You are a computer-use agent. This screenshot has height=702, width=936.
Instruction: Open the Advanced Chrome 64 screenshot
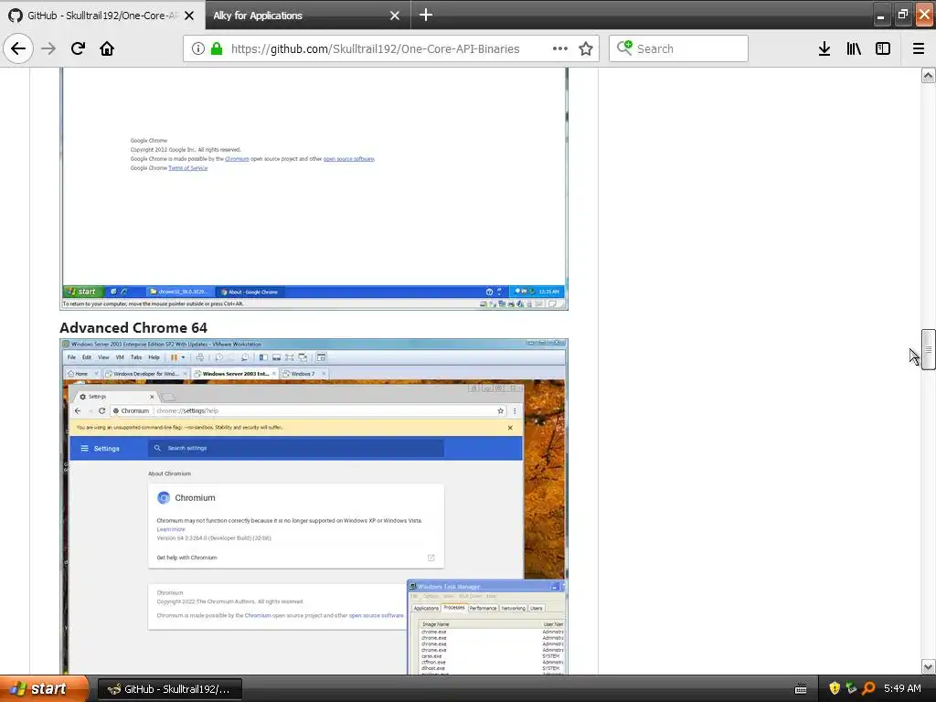[314, 506]
